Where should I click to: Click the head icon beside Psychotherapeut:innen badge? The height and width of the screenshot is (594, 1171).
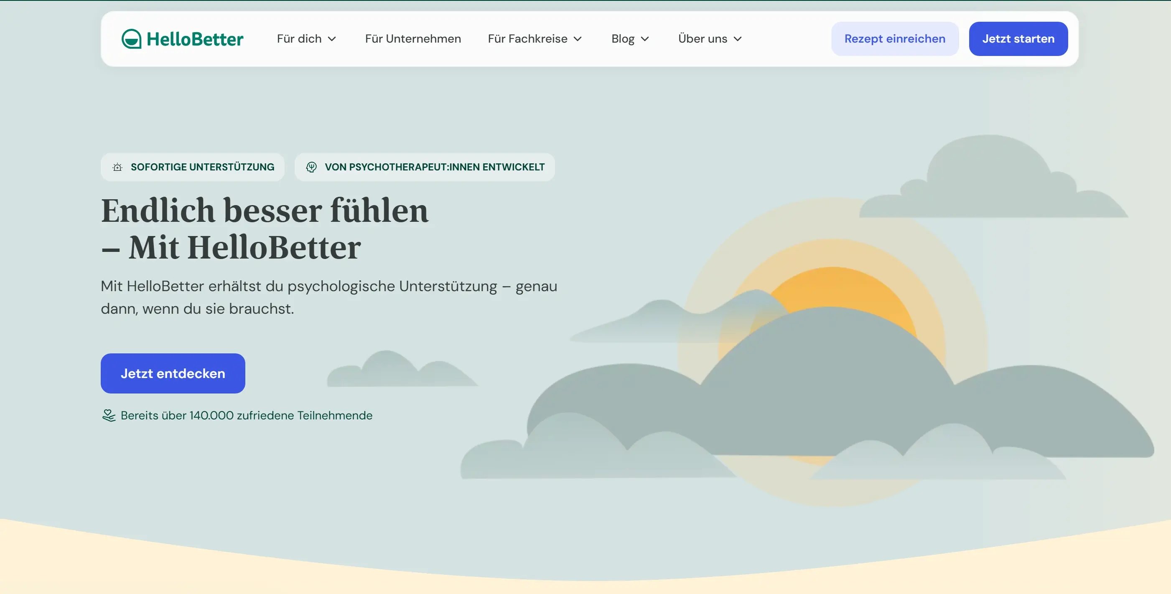tap(311, 167)
